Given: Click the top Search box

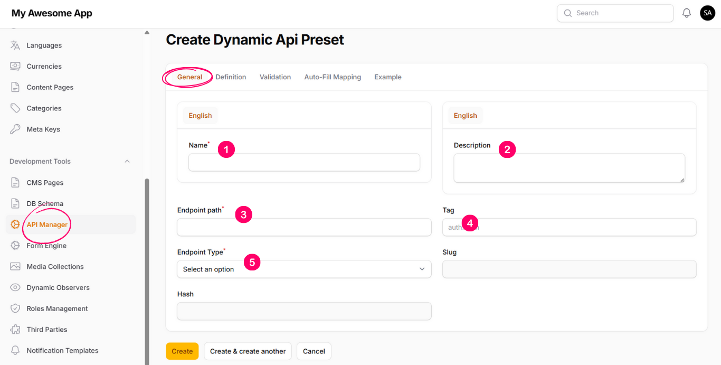Looking at the screenshot, I should coord(615,13).
